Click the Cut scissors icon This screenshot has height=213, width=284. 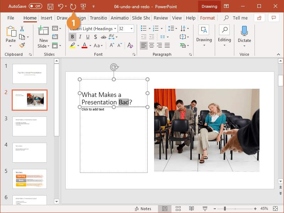pyautogui.click(x=22, y=29)
